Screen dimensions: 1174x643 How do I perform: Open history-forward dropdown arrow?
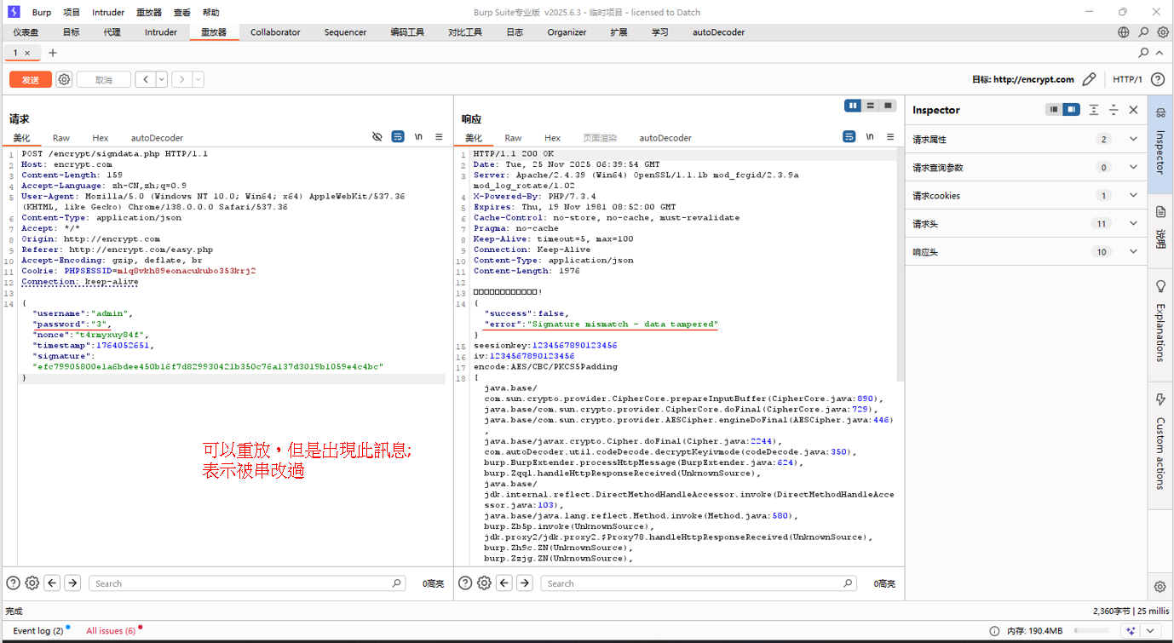199,79
